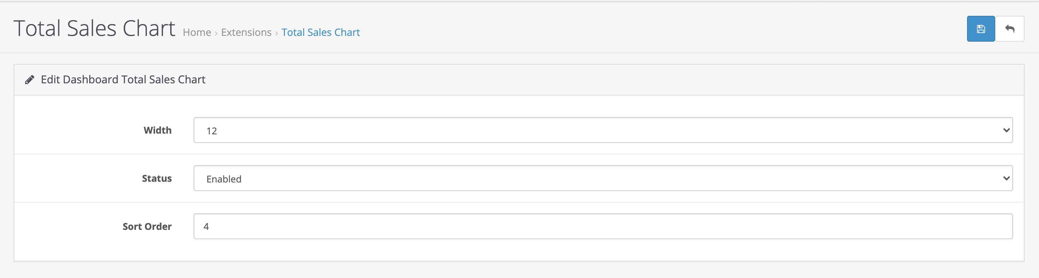1039x278 pixels.
Task: Click the Status field label
Action: coord(156,178)
